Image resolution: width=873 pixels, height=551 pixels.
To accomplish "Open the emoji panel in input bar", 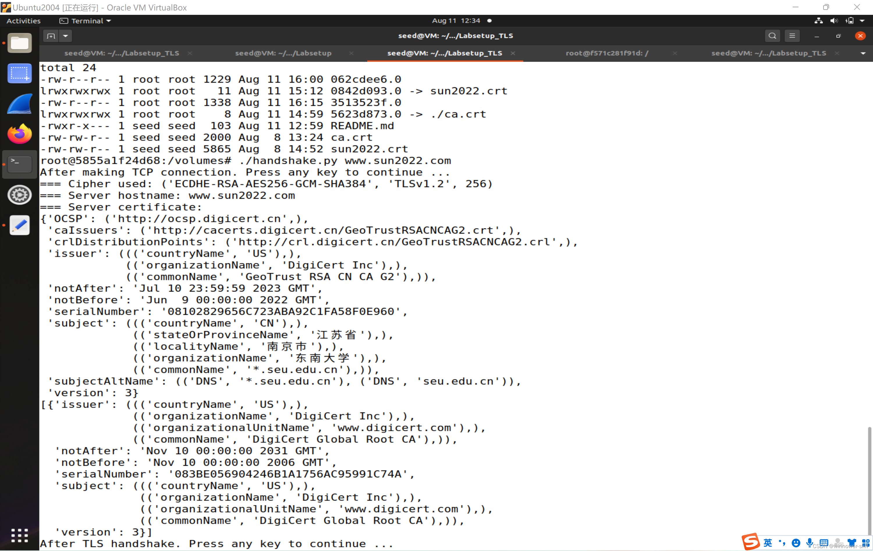I will [796, 543].
